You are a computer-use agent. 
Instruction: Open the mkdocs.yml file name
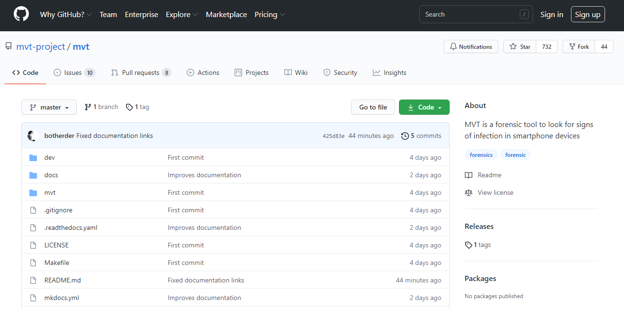[x=62, y=298]
